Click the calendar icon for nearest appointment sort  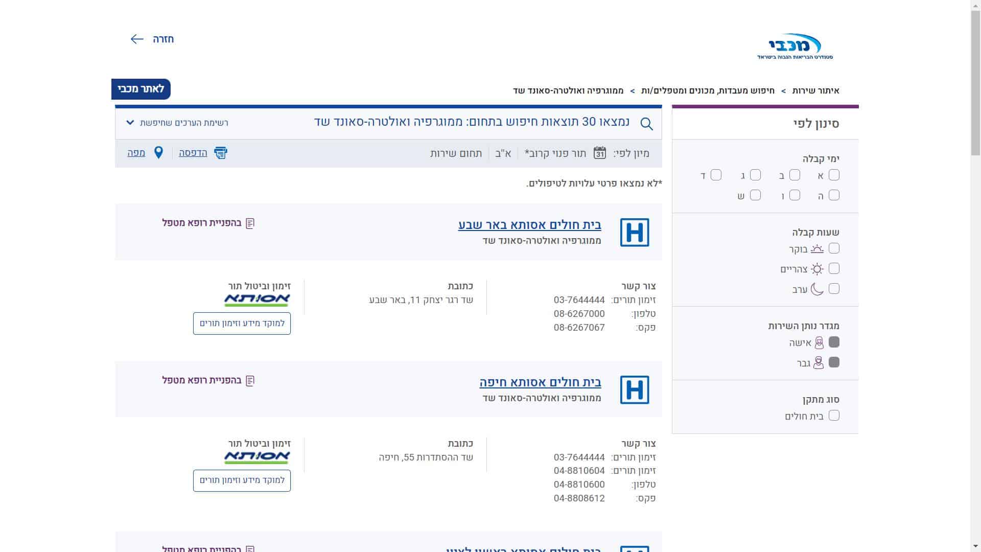[x=600, y=153]
